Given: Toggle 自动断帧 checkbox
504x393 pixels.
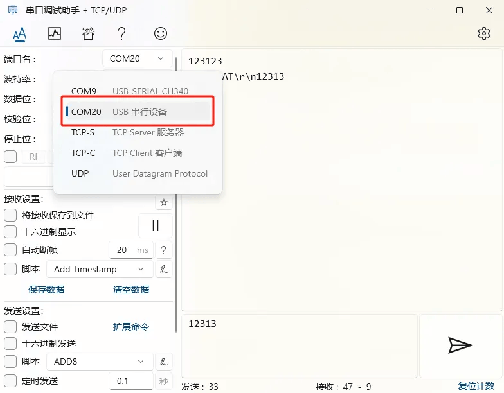Looking at the screenshot, I should click(10, 250).
